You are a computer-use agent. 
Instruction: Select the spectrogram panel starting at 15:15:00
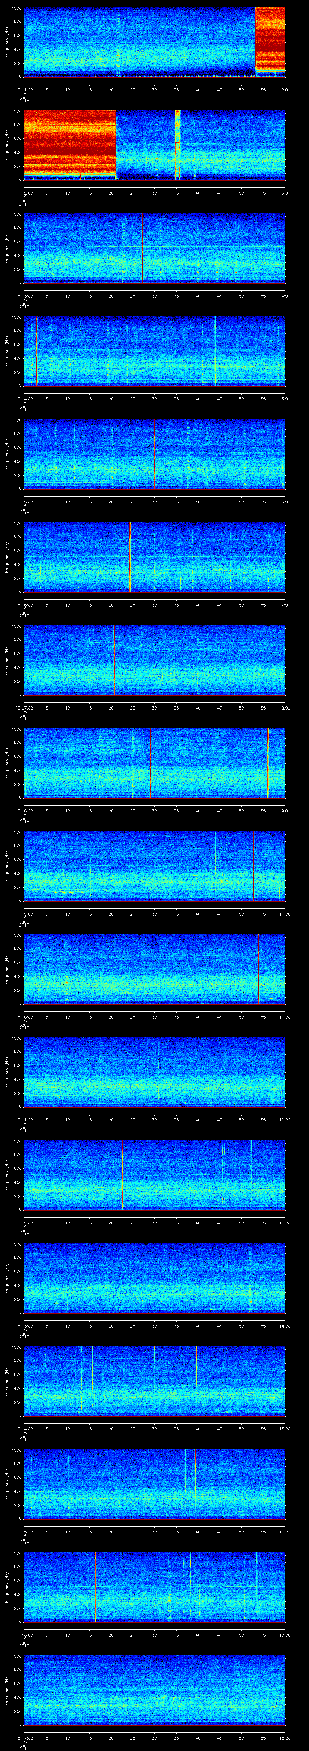(154, 1484)
